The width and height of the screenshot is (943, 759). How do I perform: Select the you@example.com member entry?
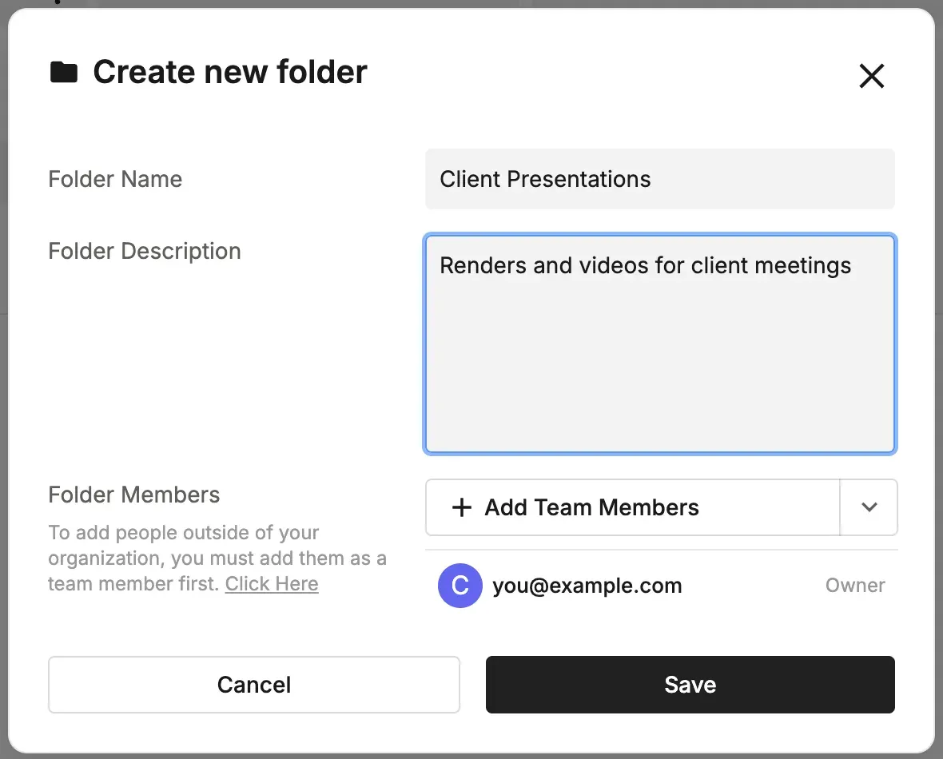tap(662, 586)
